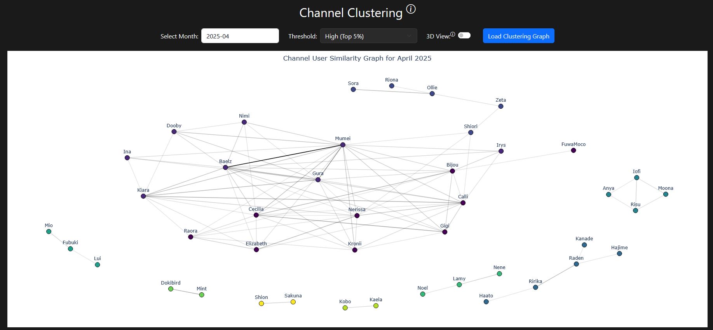
Task: Click the Nene node
Action: [x=499, y=274]
